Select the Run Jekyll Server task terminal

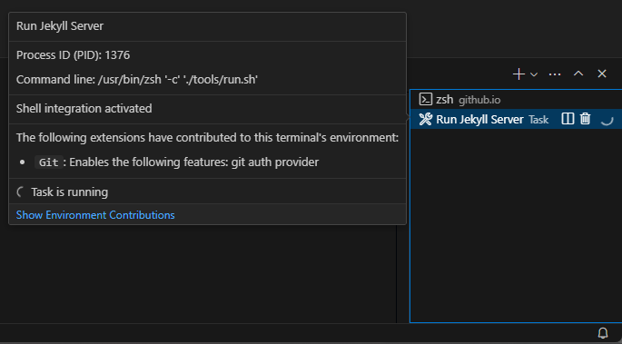[516, 119]
